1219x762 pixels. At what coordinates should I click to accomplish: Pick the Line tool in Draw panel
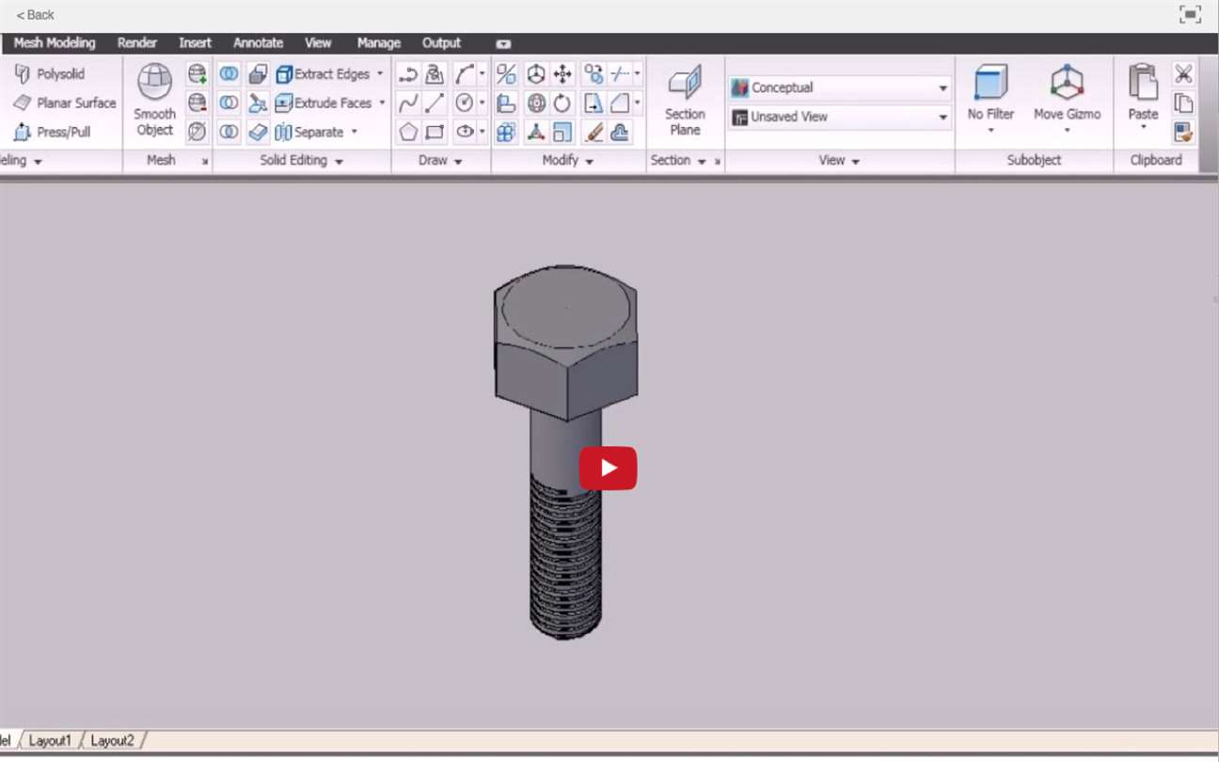pos(435,103)
